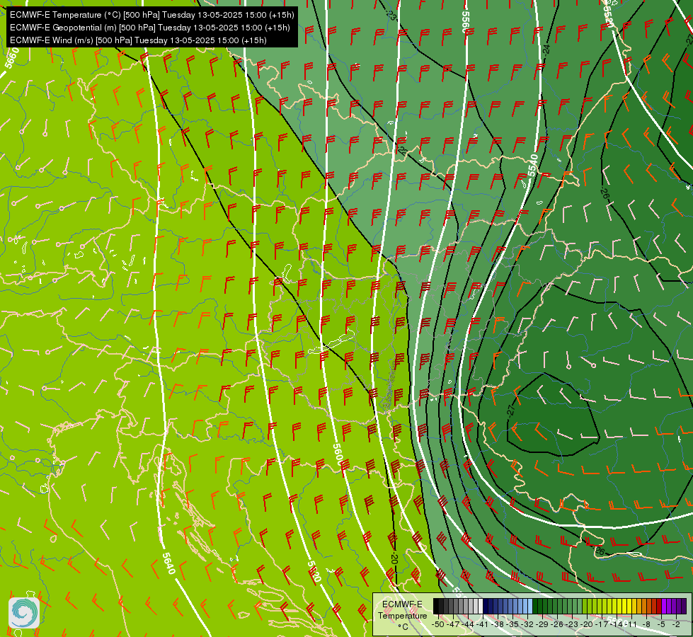Image resolution: width=693 pixels, height=637 pixels.
Task: Click the -50 value on legend scale
Action: (x=438, y=624)
